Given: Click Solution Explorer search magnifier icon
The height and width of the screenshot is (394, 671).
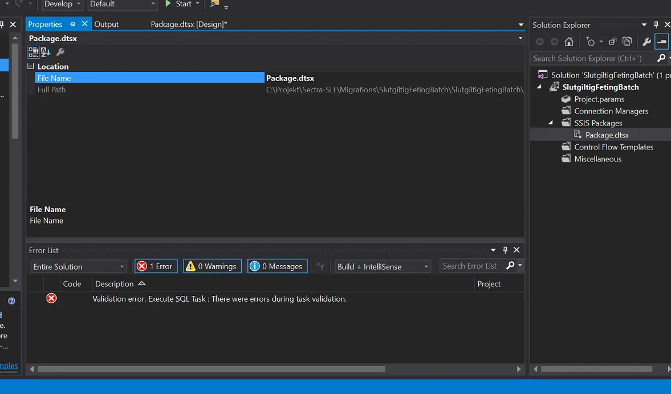Looking at the screenshot, I should [x=661, y=58].
